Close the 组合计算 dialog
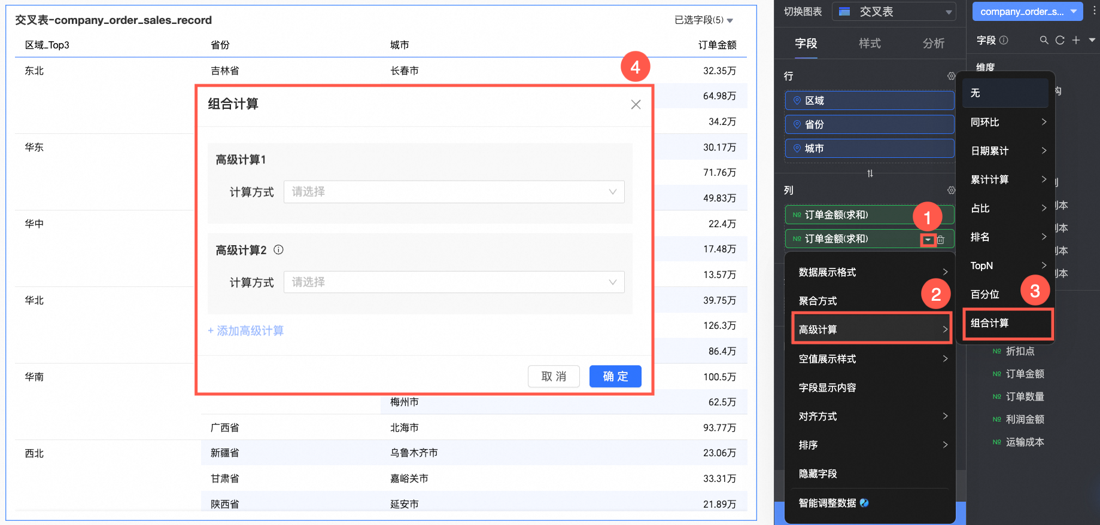The width and height of the screenshot is (1100, 525). tap(636, 105)
